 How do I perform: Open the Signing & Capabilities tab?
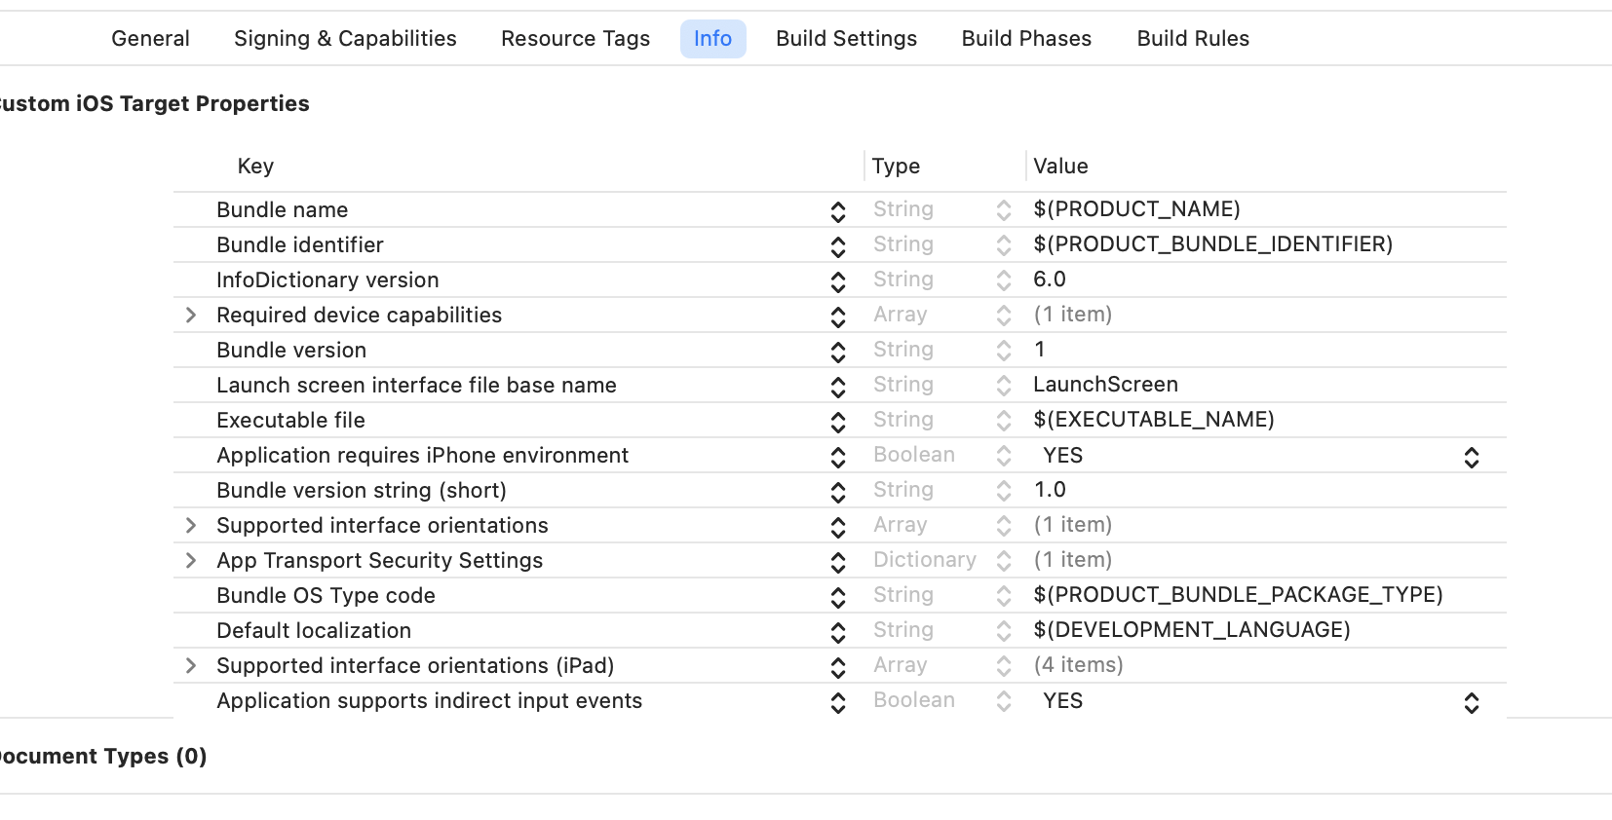click(x=345, y=39)
